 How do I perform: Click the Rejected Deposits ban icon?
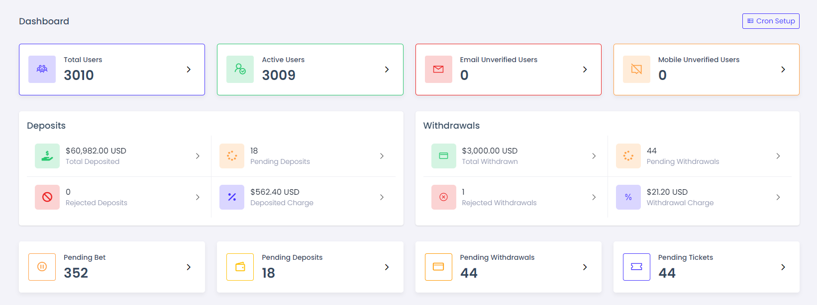[47, 197]
